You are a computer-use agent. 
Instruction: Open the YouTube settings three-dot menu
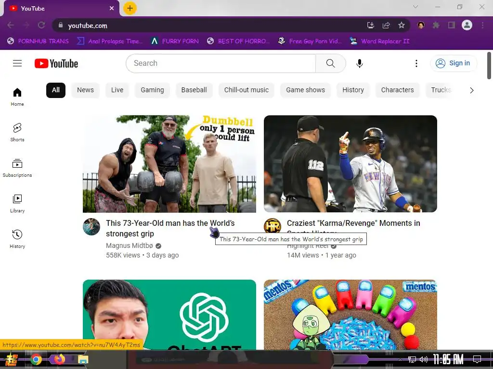tap(416, 63)
